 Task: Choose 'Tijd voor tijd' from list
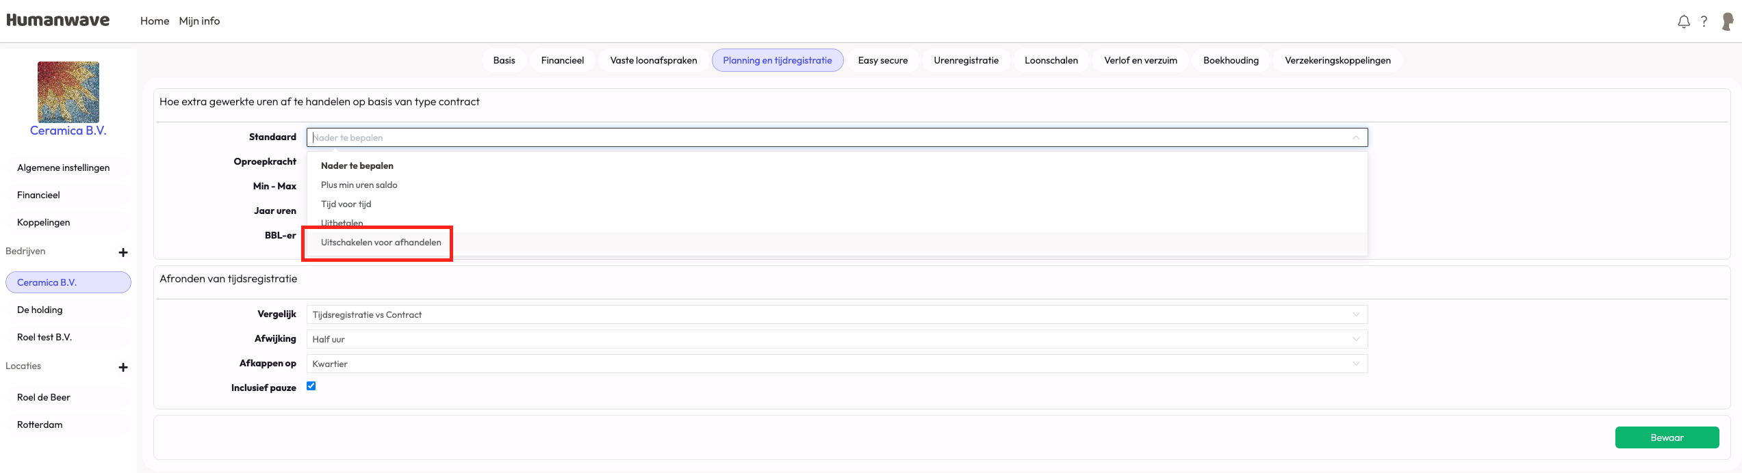point(346,204)
